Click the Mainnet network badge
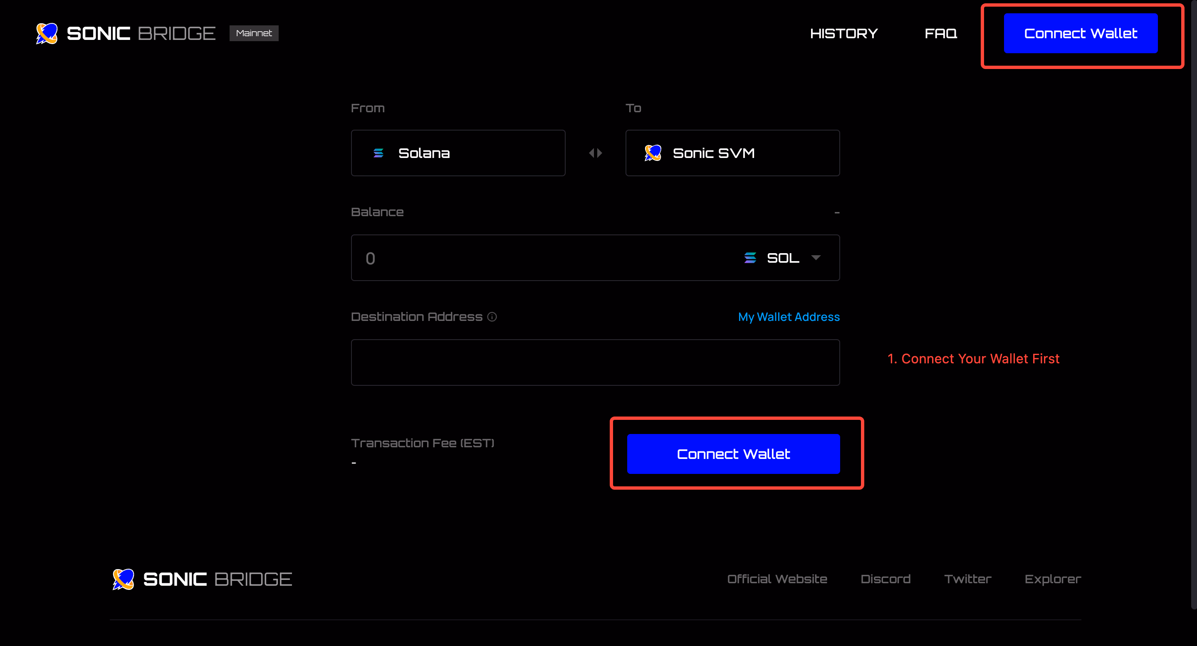 pyautogui.click(x=254, y=33)
